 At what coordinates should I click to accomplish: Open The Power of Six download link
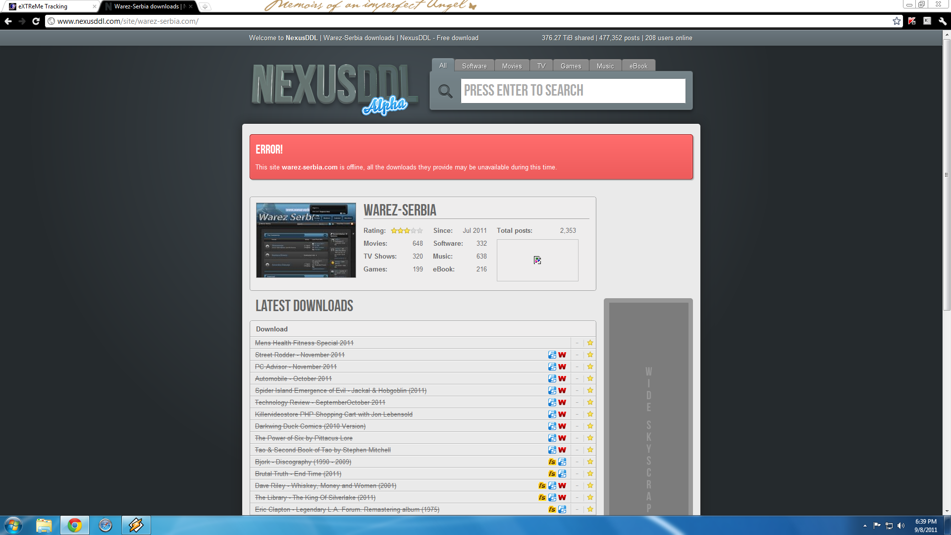click(x=304, y=438)
